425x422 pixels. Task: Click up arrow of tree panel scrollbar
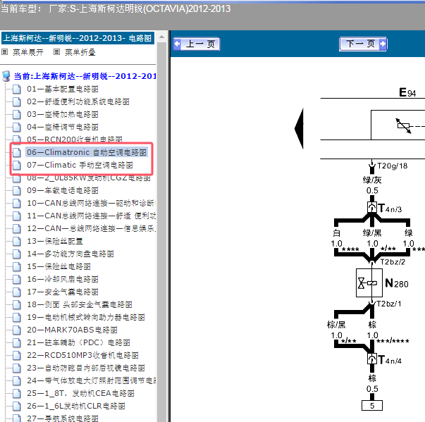pos(161,37)
